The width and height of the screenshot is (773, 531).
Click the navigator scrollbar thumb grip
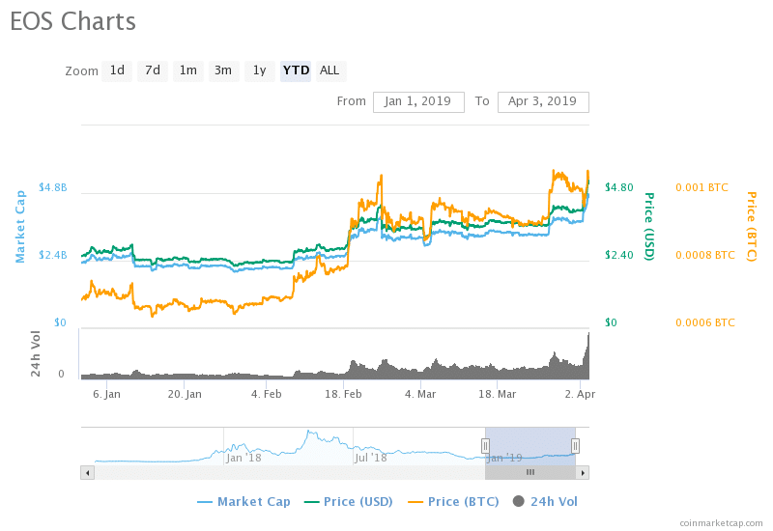coord(530,473)
